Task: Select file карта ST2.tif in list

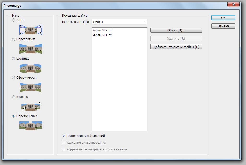Action: coord(102,30)
